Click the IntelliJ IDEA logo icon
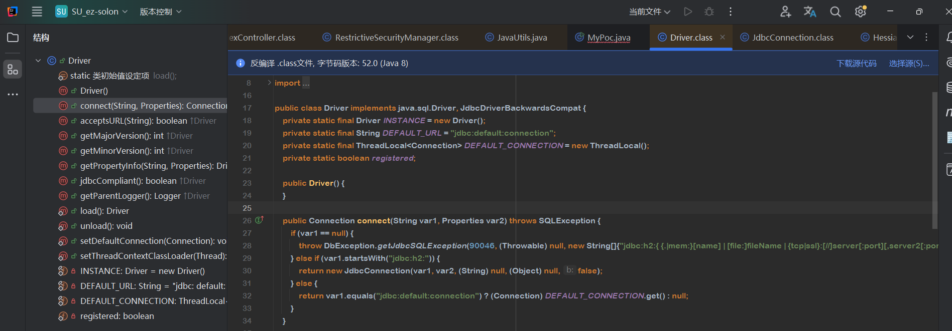This screenshot has height=331, width=952. point(13,12)
